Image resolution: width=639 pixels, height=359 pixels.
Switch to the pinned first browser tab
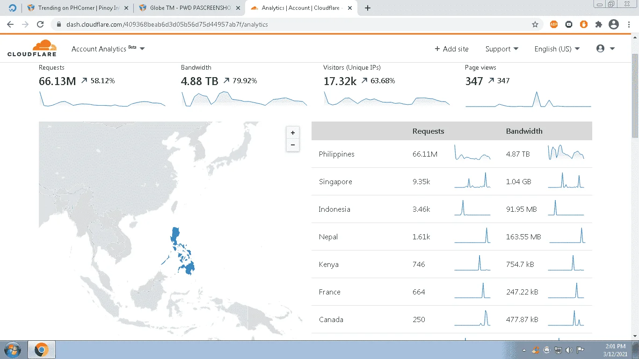click(x=12, y=8)
